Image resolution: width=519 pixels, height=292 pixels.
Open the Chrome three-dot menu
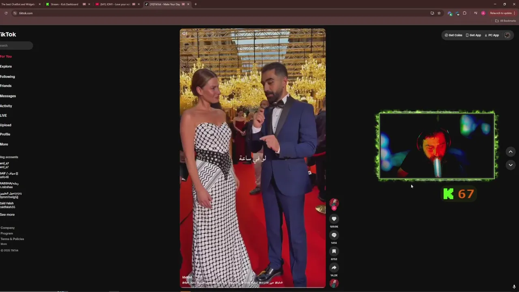(515, 13)
